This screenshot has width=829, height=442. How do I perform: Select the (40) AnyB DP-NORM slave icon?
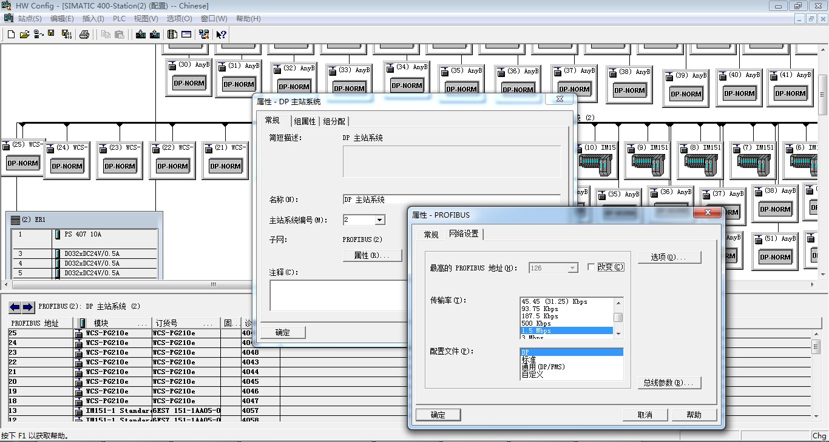click(x=740, y=88)
